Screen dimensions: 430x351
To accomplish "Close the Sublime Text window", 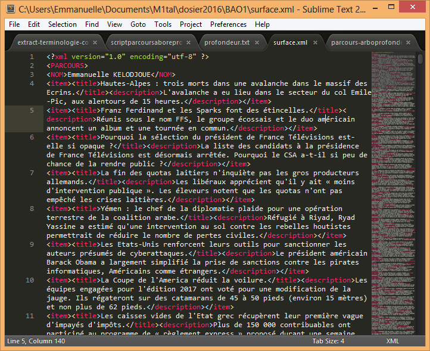I will [x=412, y=7].
